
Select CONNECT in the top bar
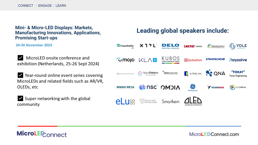point(25,5)
